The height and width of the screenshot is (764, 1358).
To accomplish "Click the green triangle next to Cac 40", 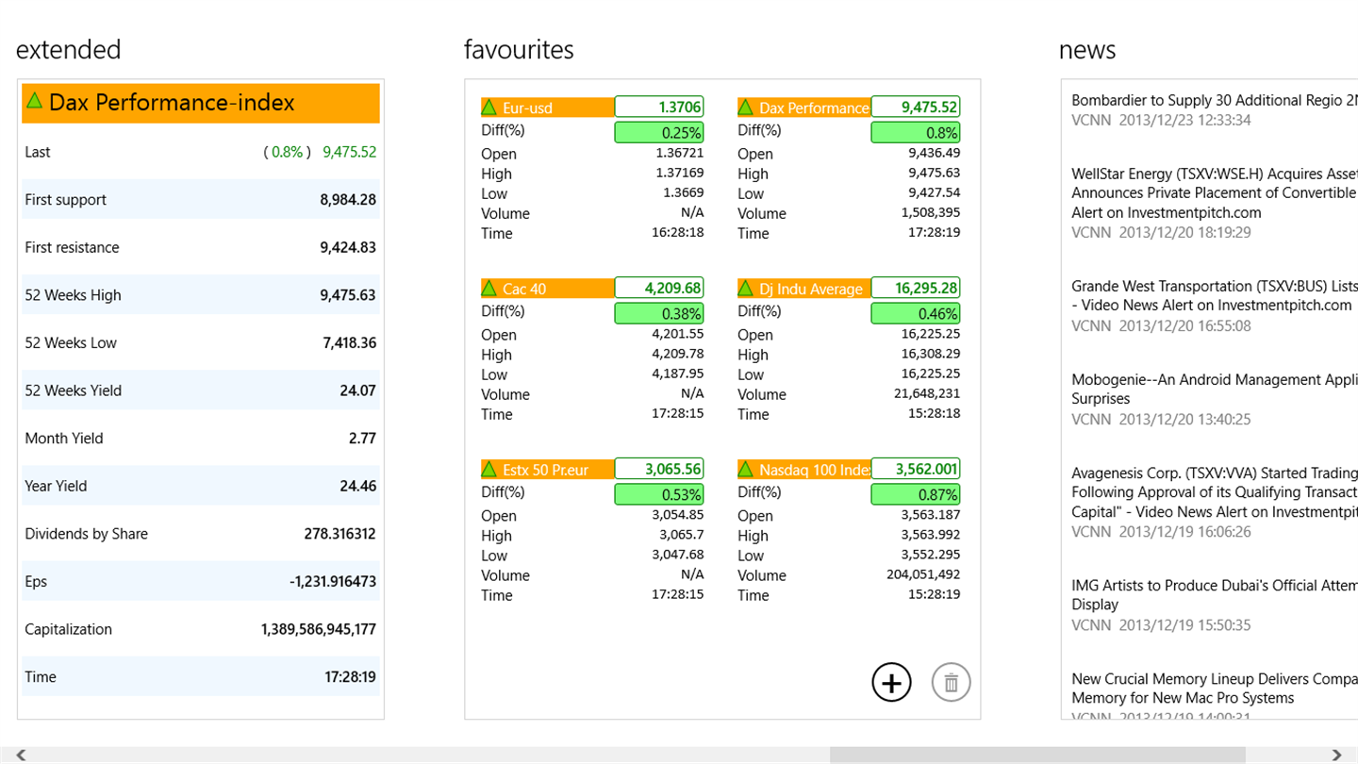I will (x=489, y=288).
